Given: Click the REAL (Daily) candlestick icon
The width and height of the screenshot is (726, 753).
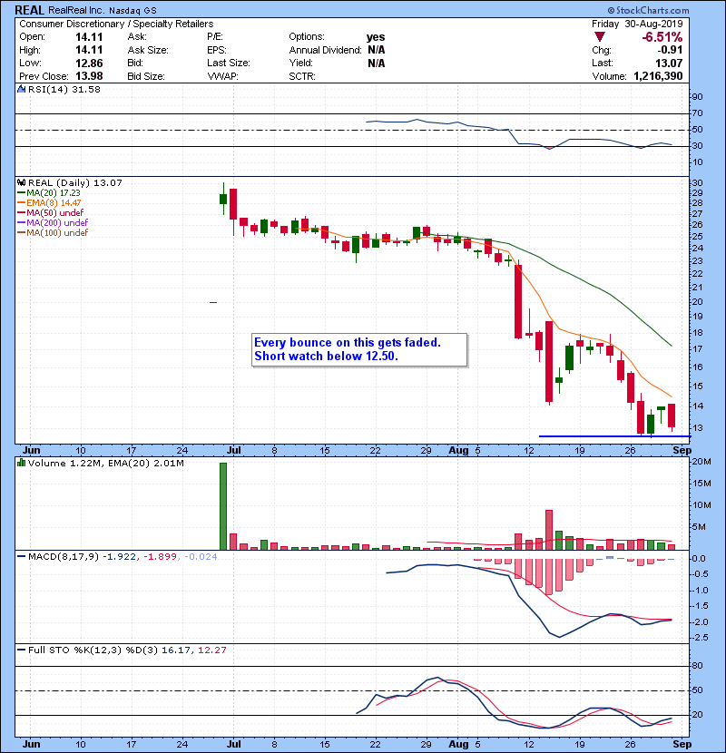Looking at the screenshot, I should tap(21, 183).
